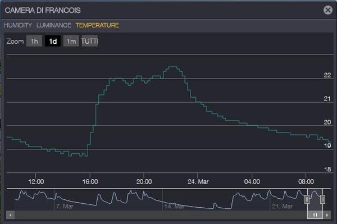This screenshot has height=224, width=337.
Task: Click the Zoom label
Action: 15,41
